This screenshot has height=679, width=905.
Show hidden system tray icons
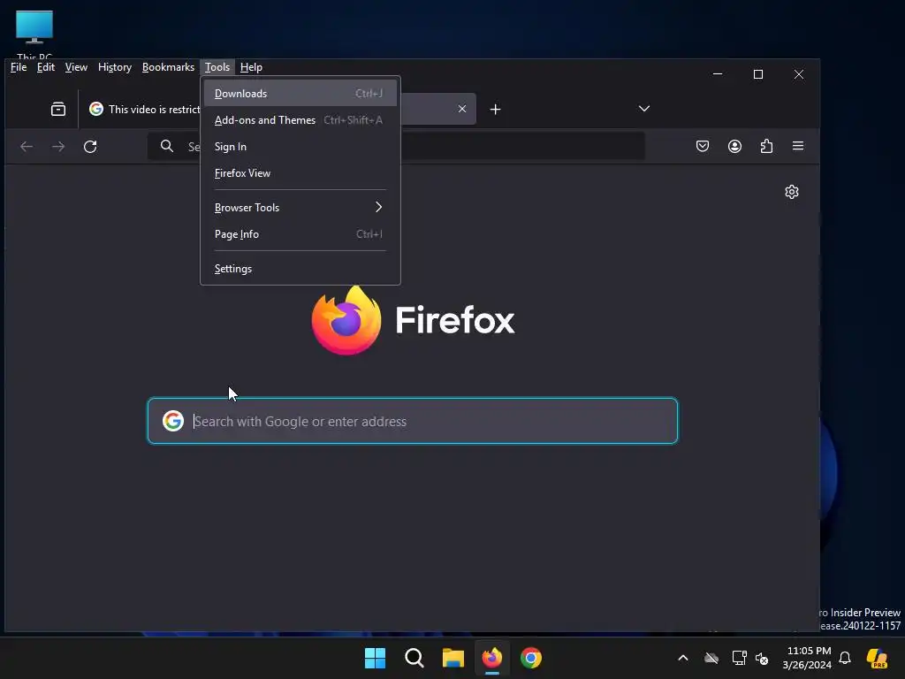pyautogui.click(x=683, y=658)
